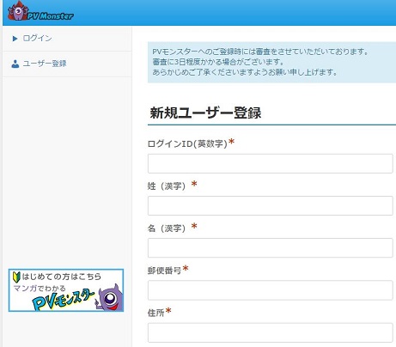Click the triangle arrow icon beside ログイン
The width and height of the screenshot is (396, 347).
(15, 39)
